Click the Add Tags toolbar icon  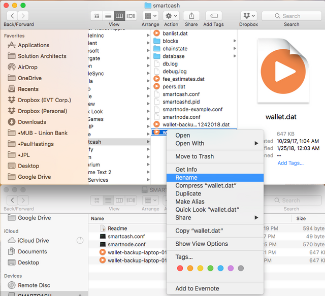[214, 16]
